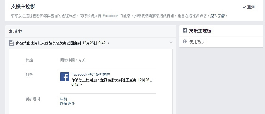Click 申訴 appeal link
This screenshot has height=114, width=265.
[x=64, y=99]
